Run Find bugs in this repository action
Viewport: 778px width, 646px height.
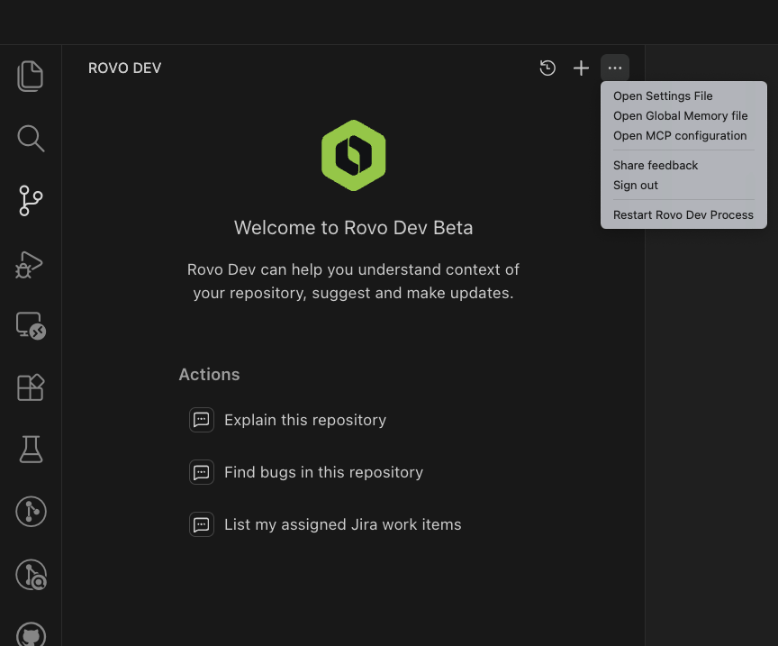[x=323, y=472]
